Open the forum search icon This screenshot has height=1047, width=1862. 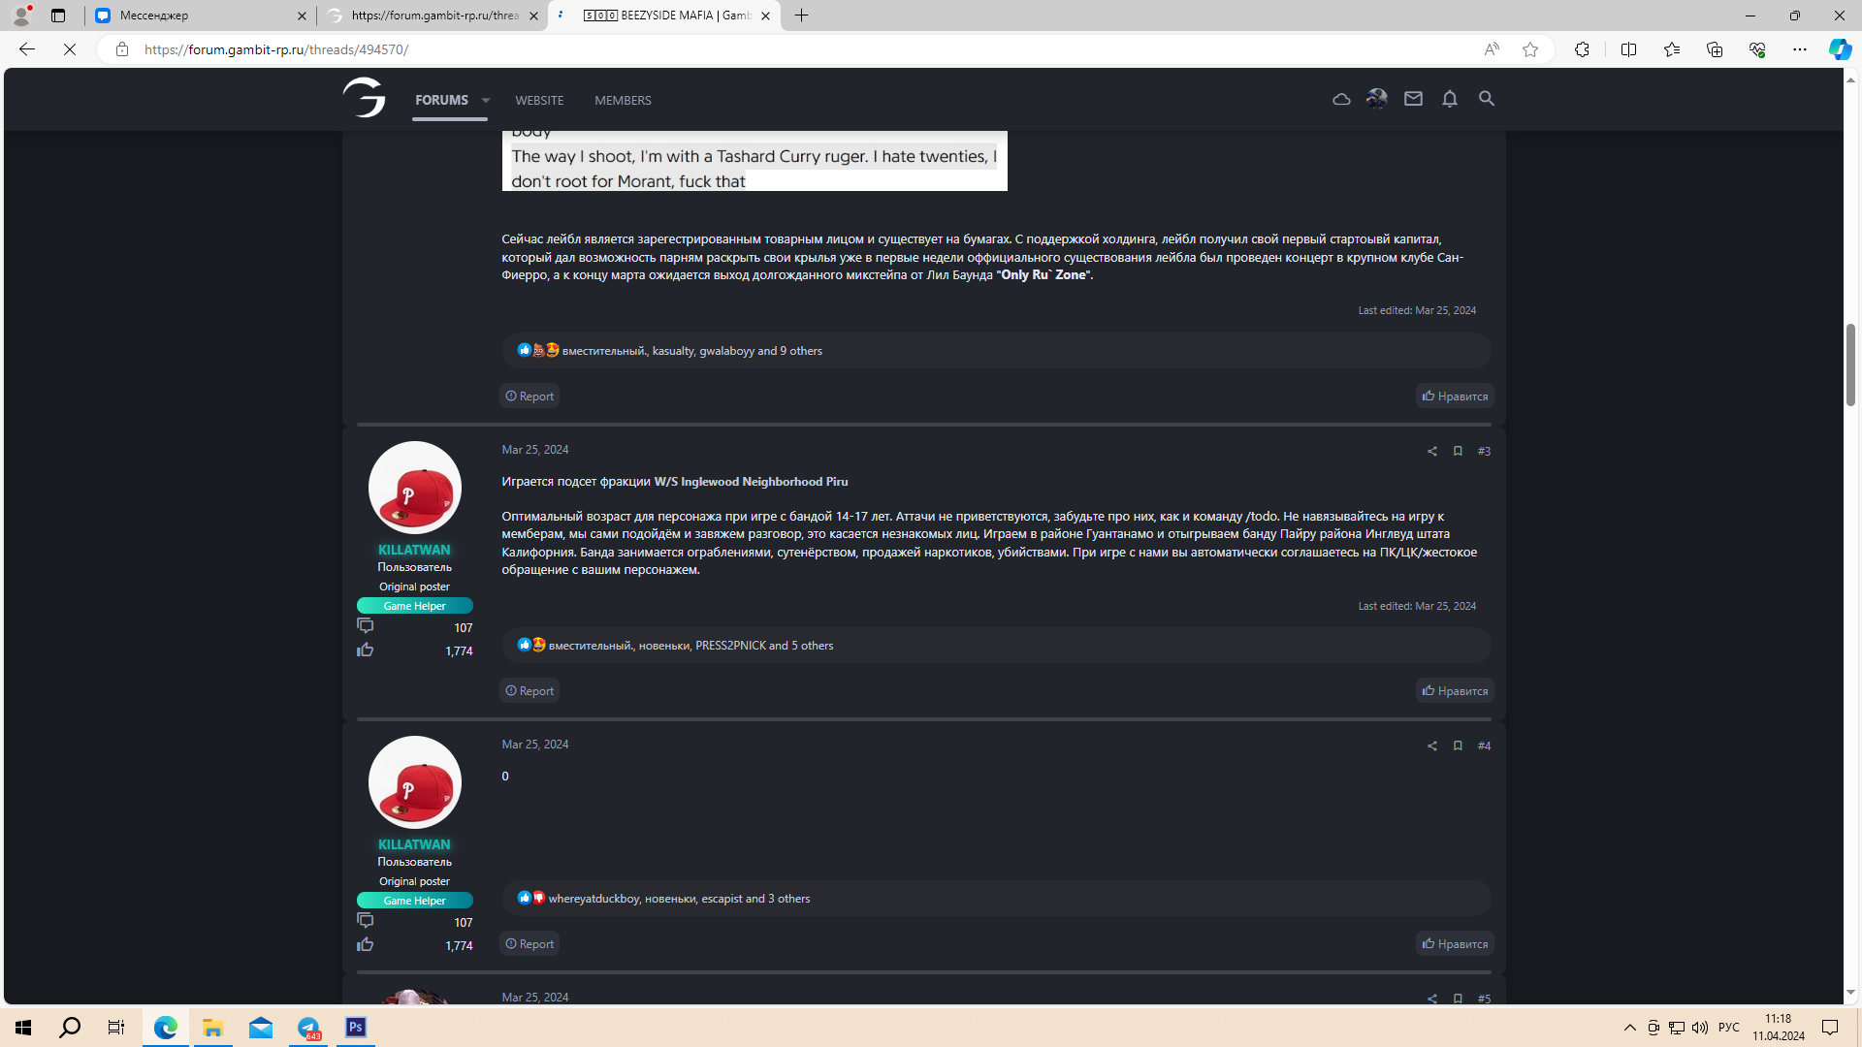point(1486,99)
